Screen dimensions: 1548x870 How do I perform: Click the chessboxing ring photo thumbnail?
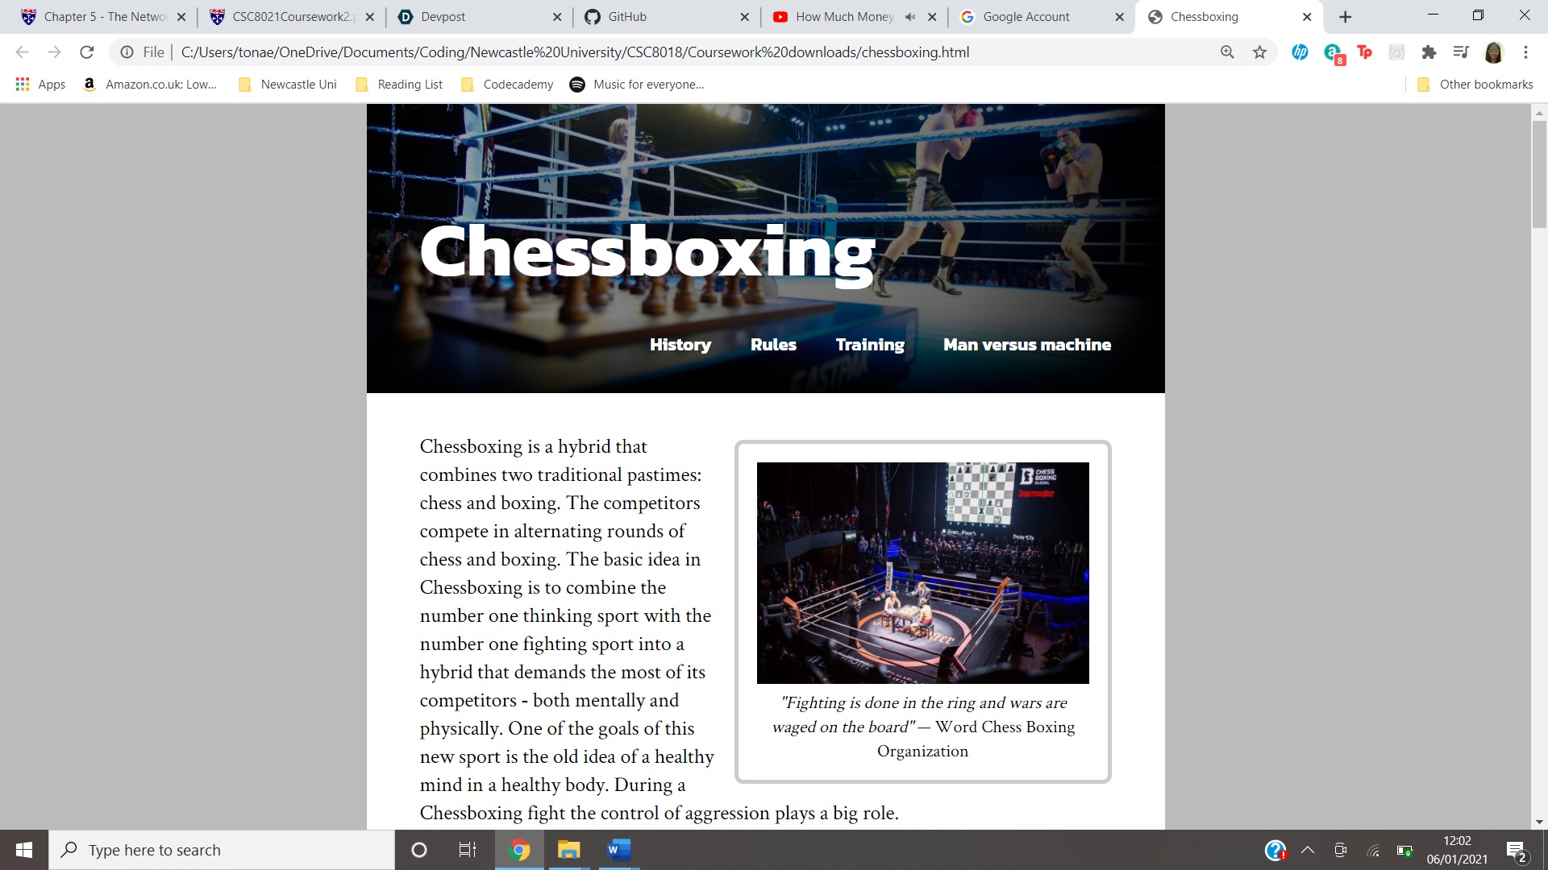(x=922, y=573)
